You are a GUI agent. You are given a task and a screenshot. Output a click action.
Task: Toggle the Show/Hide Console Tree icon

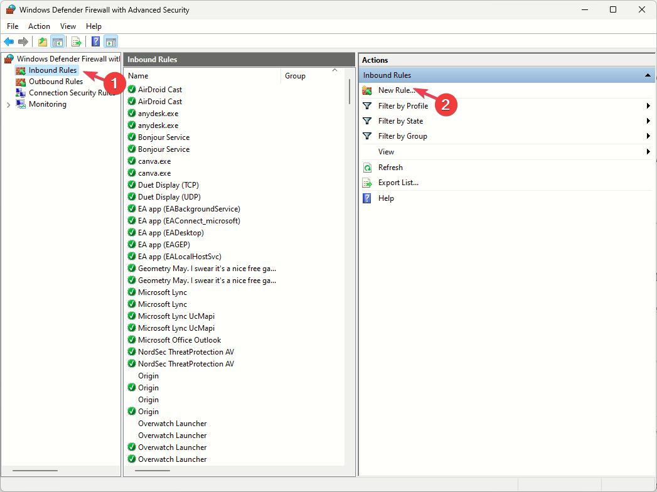57,41
